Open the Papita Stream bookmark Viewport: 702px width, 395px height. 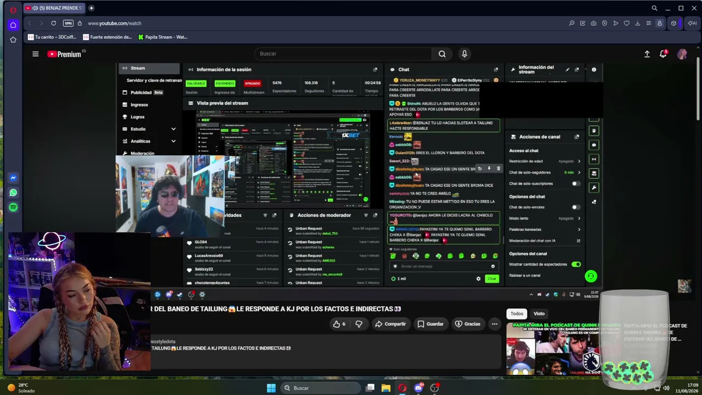coord(162,37)
